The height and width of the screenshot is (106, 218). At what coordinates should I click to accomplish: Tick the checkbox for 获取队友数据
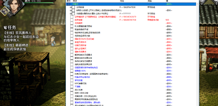[x=73, y=10]
